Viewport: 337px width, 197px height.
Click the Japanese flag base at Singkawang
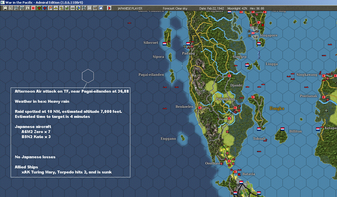tap(324, 75)
